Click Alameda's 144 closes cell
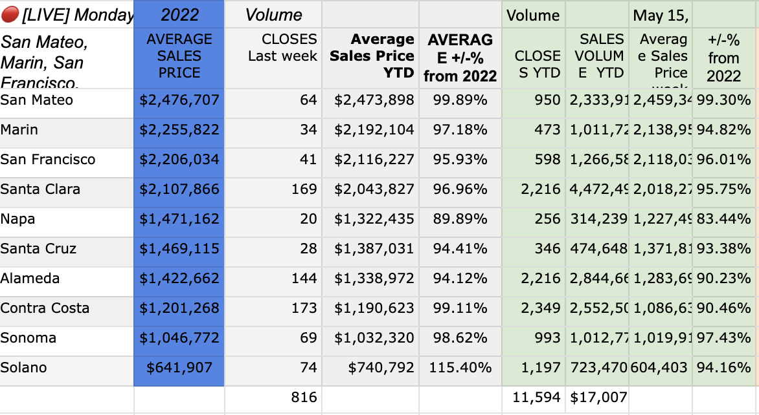The height and width of the screenshot is (415, 759). (x=273, y=282)
